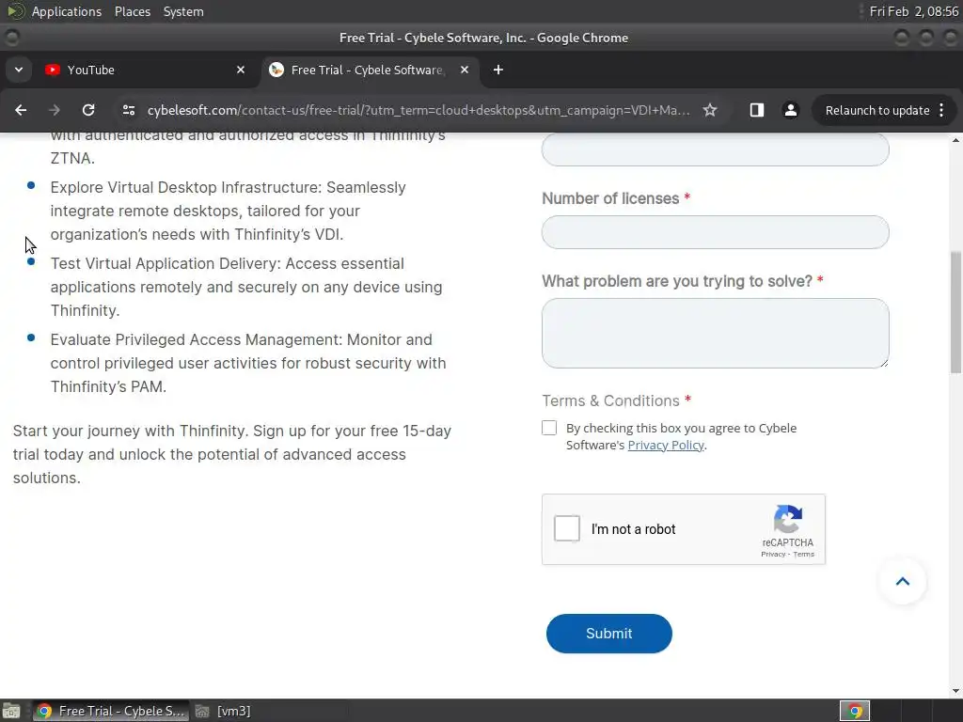
Task: Click the reCAPTCHA logo
Action: click(x=788, y=519)
